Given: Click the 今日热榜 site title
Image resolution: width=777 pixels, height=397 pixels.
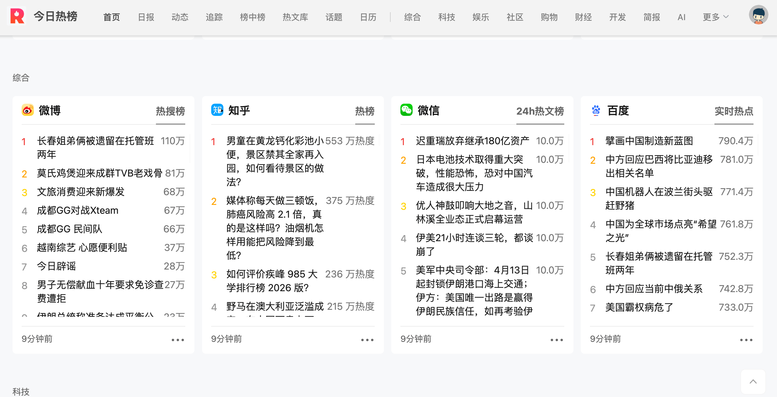Looking at the screenshot, I should point(56,16).
